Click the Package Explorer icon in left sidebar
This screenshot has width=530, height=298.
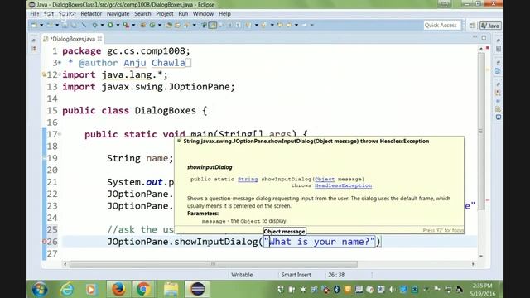[34, 49]
